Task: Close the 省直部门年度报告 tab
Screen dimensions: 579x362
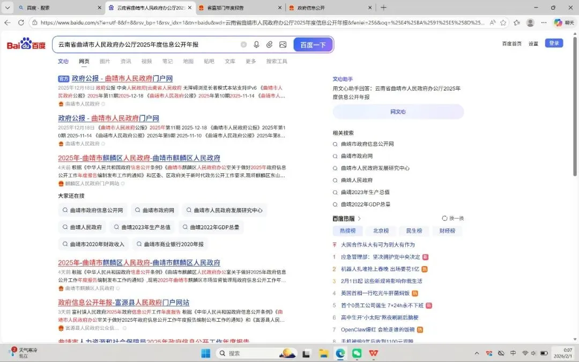Action: 279,8
